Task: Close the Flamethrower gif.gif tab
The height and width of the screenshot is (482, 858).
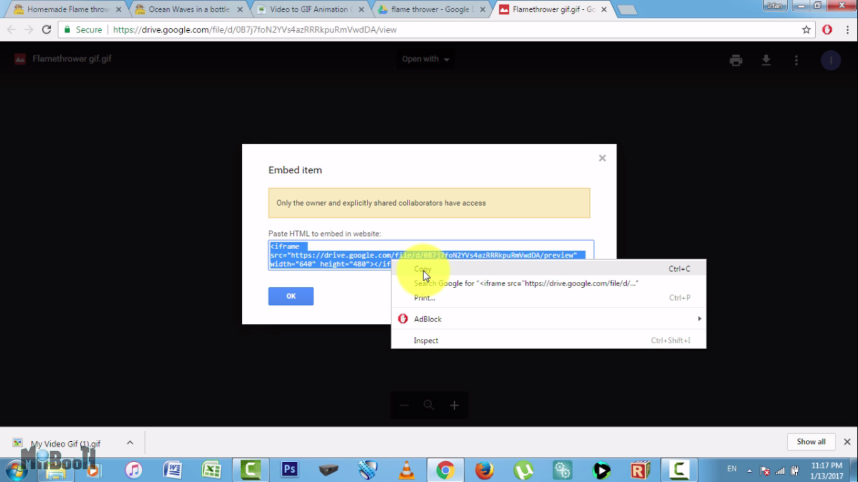Action: click(604, 9)
